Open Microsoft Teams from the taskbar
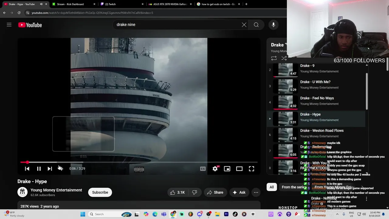389x219 pixels. 164,214
